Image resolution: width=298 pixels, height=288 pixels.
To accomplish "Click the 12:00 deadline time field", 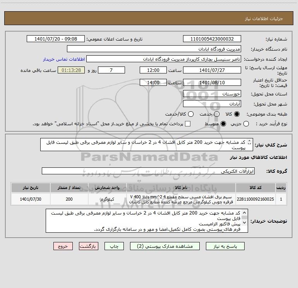I will [153, 70].
